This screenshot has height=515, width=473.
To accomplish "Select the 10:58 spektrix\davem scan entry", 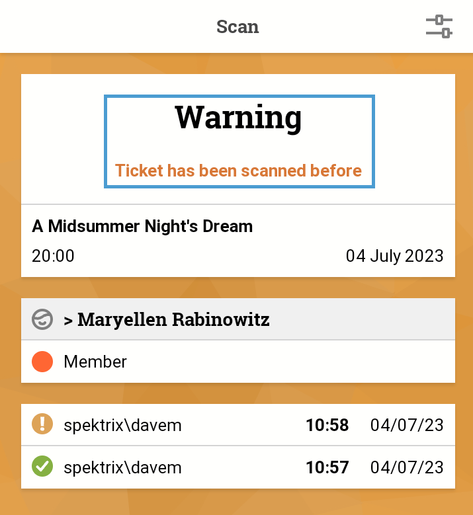I will click(238, 424).
